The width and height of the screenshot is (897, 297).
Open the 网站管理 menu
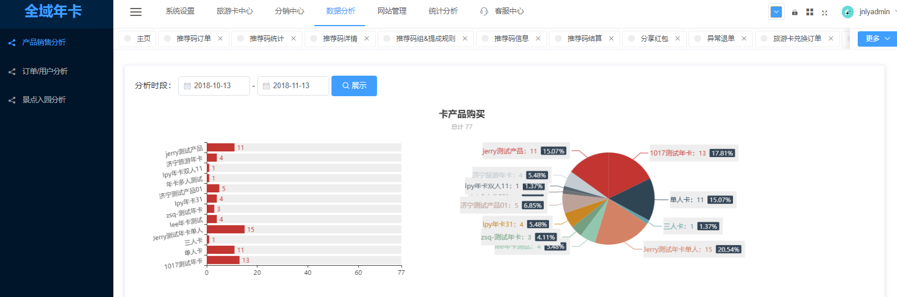click(392, 11)
